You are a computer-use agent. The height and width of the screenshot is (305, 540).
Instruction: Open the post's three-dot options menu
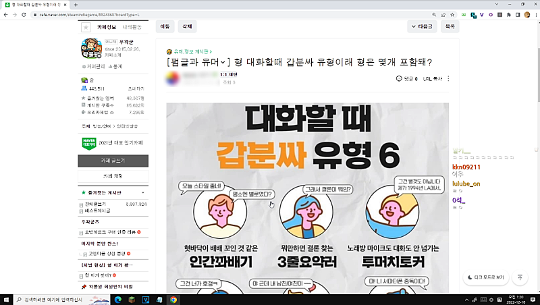click(448, 79)
